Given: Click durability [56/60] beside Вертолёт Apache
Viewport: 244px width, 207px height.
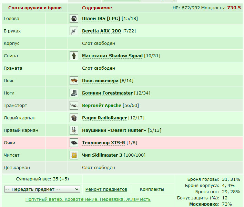Looking at the screenshot, I should click(x=131, y=106).
